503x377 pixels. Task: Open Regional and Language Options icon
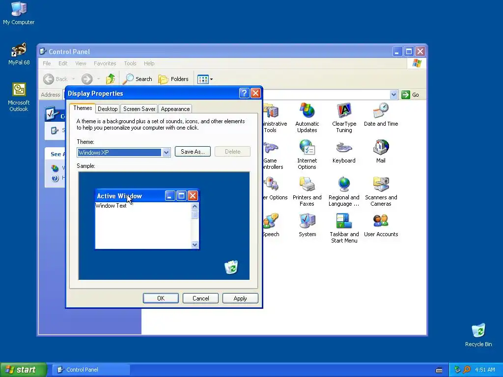point(344,191)
